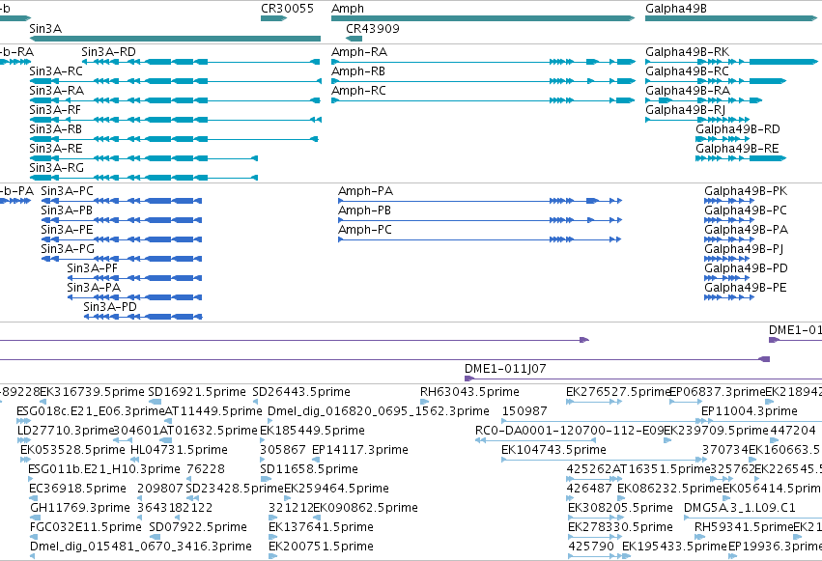The image size is (822, 561).
Task: Select transcript Galpha49B-RJ
Action: pos(697,120)
